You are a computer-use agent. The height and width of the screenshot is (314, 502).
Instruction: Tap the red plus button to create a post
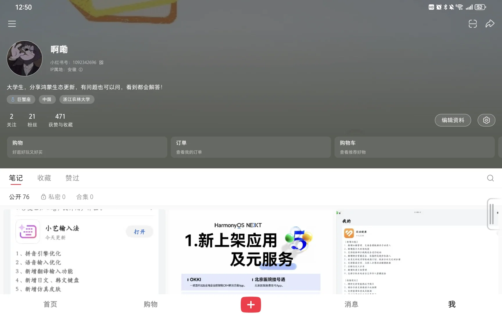click(251, 304)
